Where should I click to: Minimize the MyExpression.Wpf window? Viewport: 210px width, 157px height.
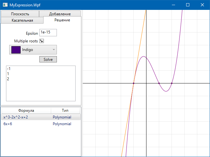click(x=173, y=5)
